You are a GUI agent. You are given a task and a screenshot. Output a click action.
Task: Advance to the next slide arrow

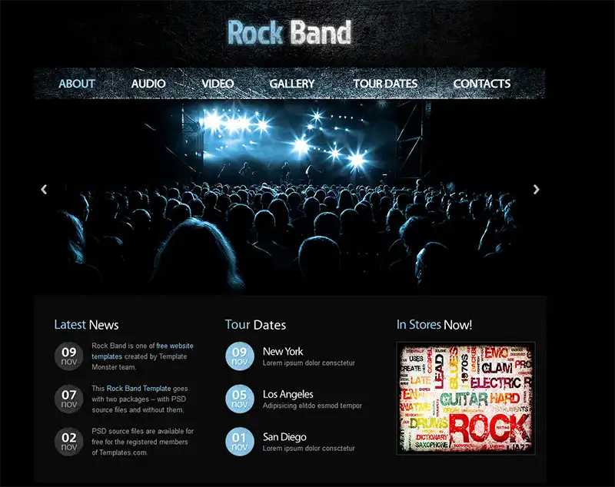click(536, 190)
